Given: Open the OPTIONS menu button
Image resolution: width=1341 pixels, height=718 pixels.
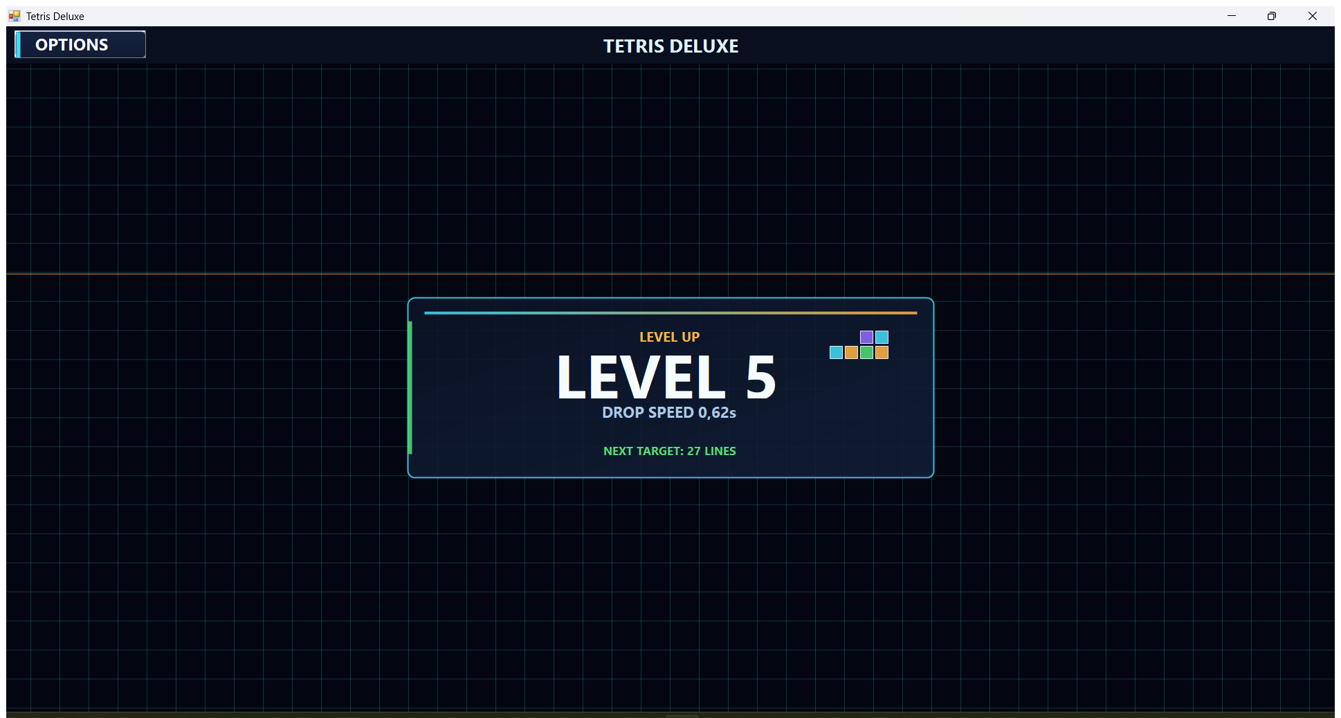Looking at the screenshot, I should coord(80,44).
